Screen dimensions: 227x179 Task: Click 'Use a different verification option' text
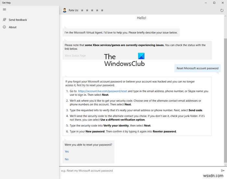pos(123,120)
